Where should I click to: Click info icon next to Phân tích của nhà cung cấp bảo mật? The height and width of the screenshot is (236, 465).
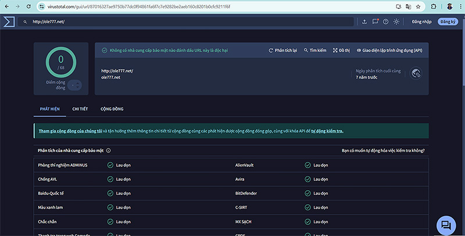coord(108,151)
